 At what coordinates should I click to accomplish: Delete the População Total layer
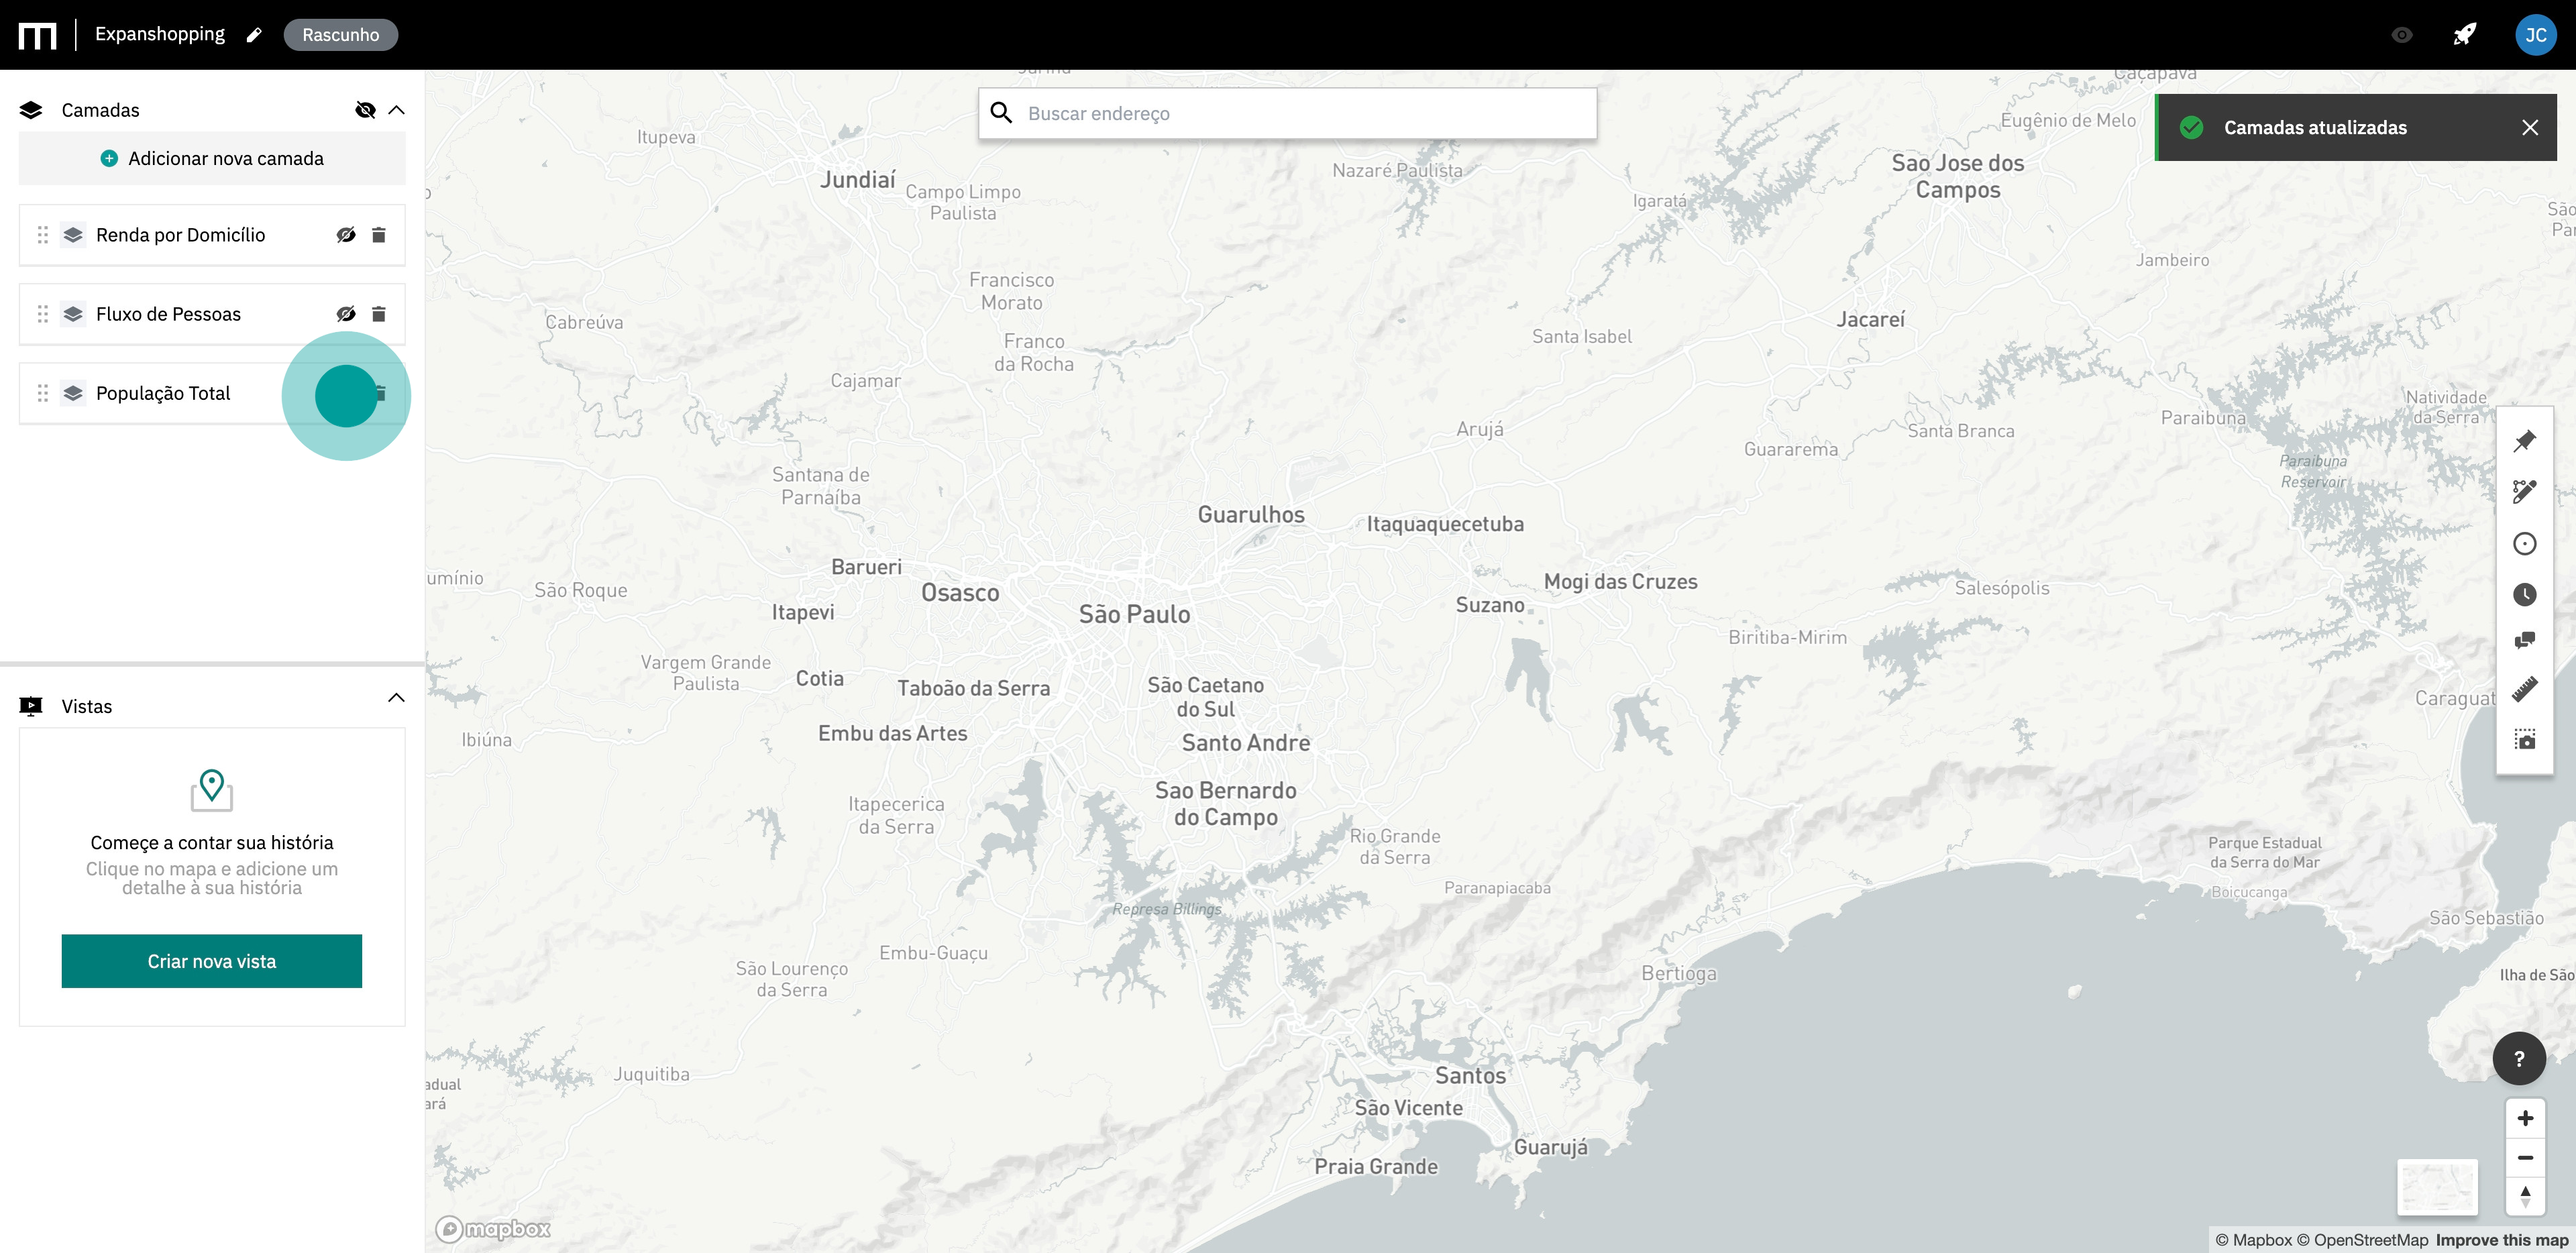[380, 393]
